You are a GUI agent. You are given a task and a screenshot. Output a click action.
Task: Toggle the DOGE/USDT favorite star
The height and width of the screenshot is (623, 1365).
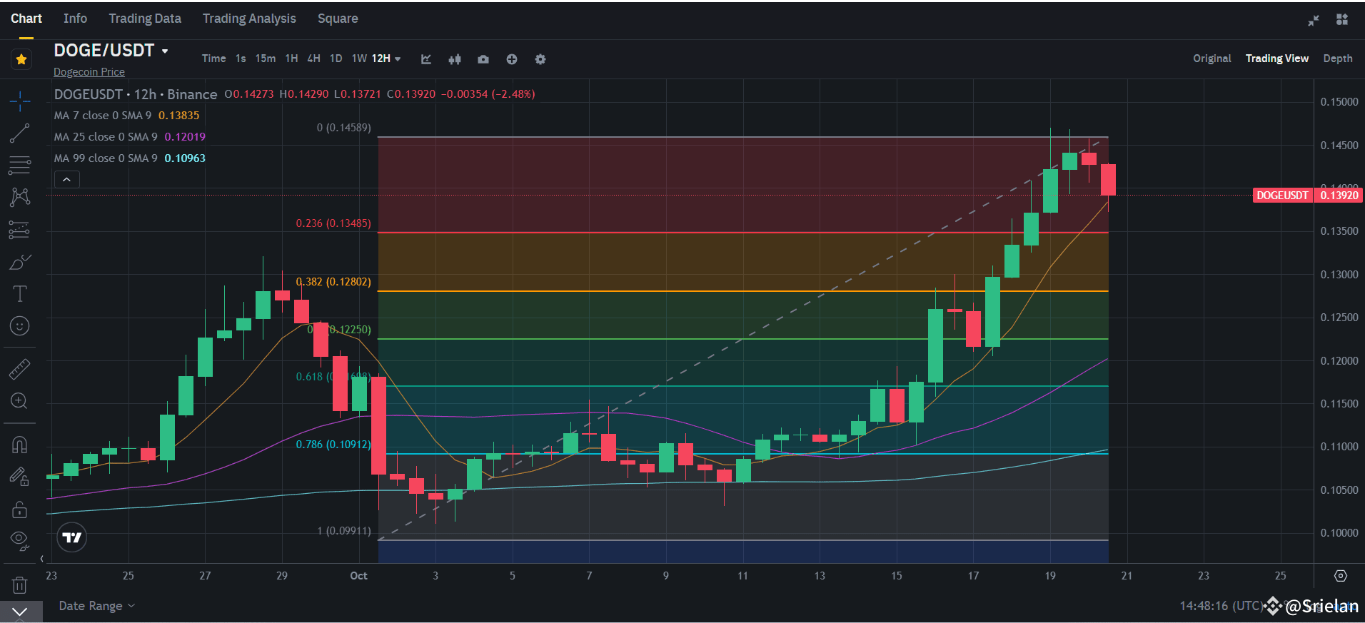pos(21,59)
